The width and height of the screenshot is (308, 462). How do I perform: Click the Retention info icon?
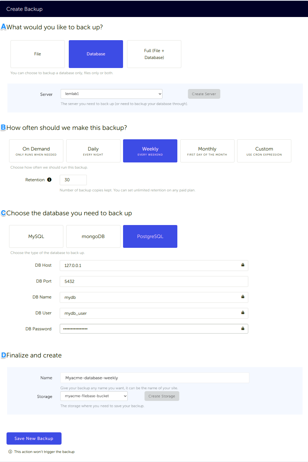tap(49, 180)
